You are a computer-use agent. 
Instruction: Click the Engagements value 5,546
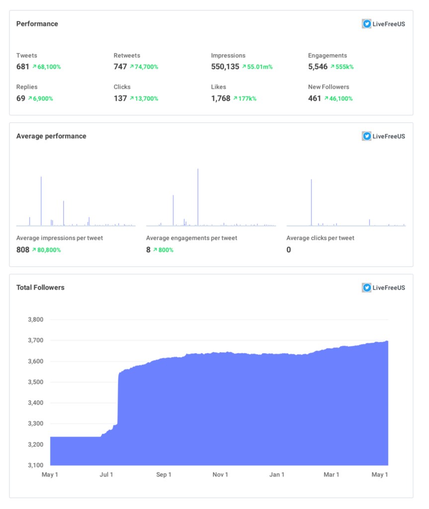point(318,67)
